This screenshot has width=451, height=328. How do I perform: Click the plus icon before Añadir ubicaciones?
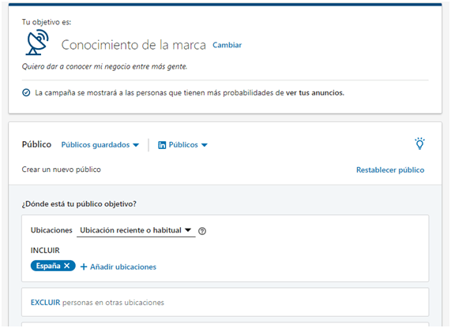(84, 266)
